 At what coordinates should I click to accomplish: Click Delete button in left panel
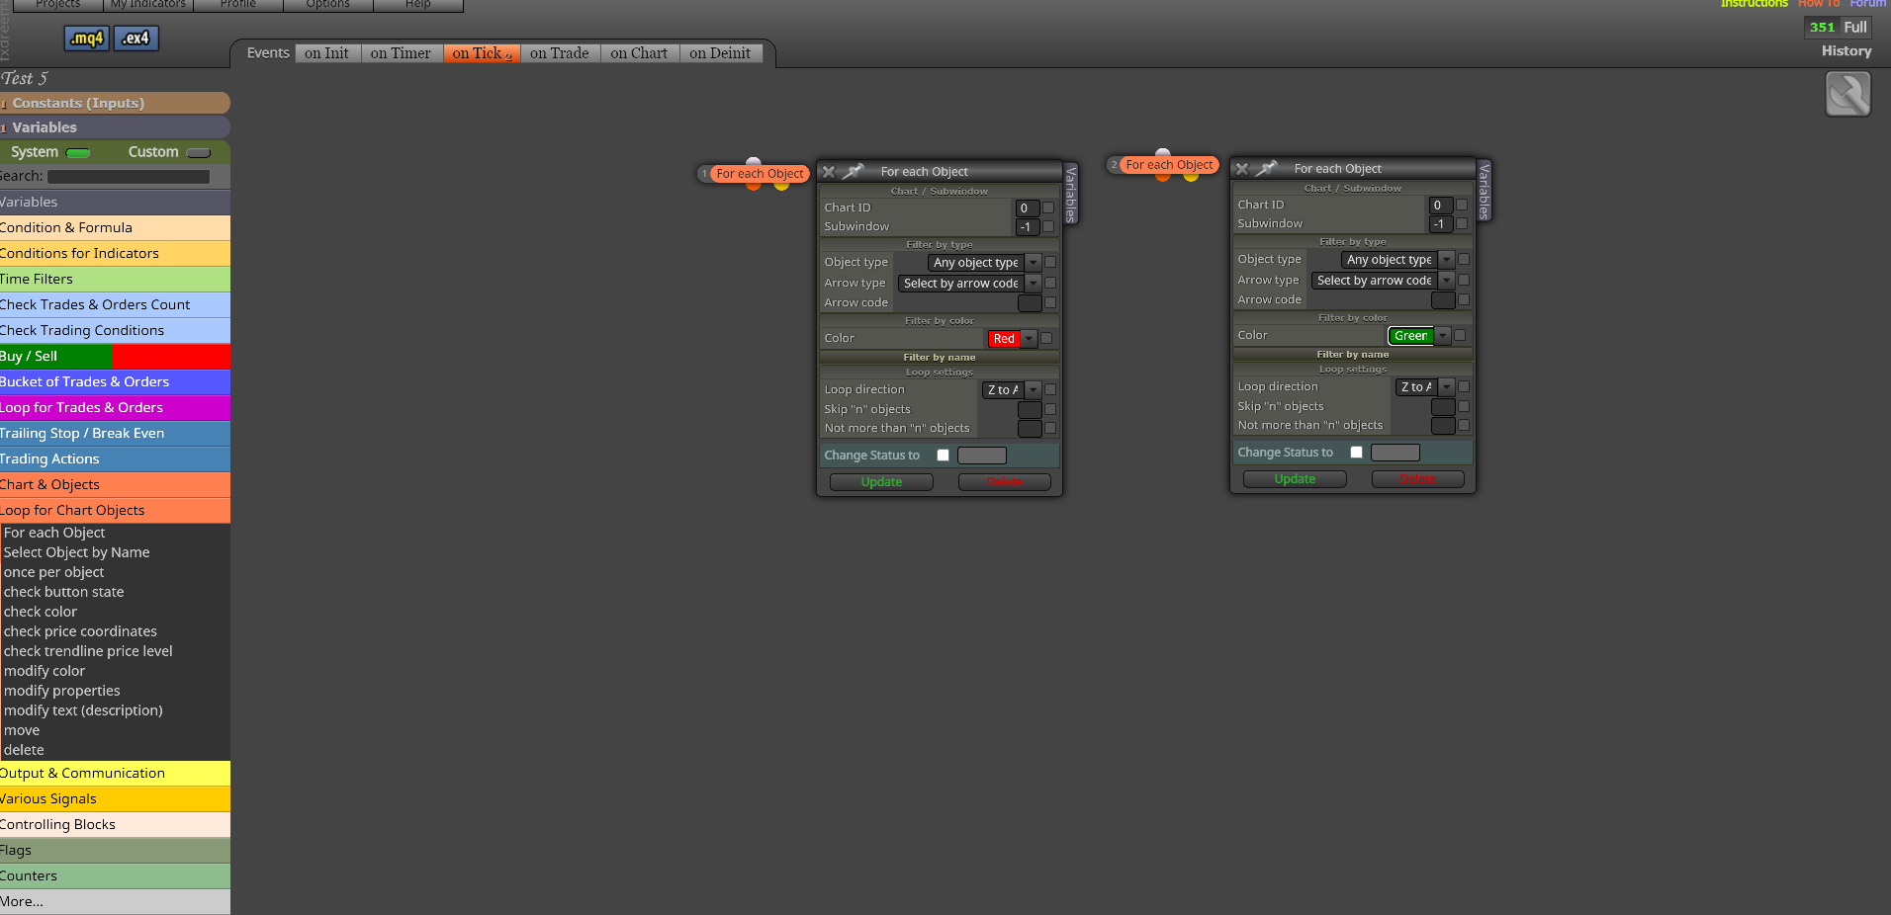click(1004, 482)
